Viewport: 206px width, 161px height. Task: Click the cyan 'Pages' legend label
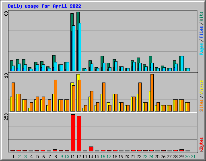point(202,49)
